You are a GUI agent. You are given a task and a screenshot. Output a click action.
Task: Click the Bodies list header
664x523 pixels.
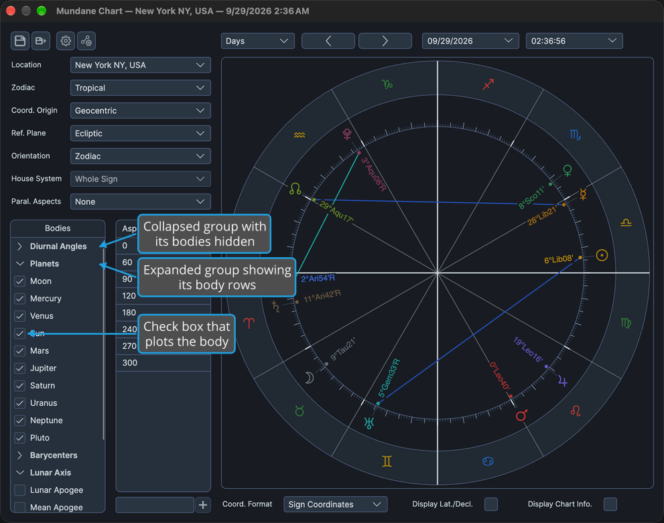58,228
